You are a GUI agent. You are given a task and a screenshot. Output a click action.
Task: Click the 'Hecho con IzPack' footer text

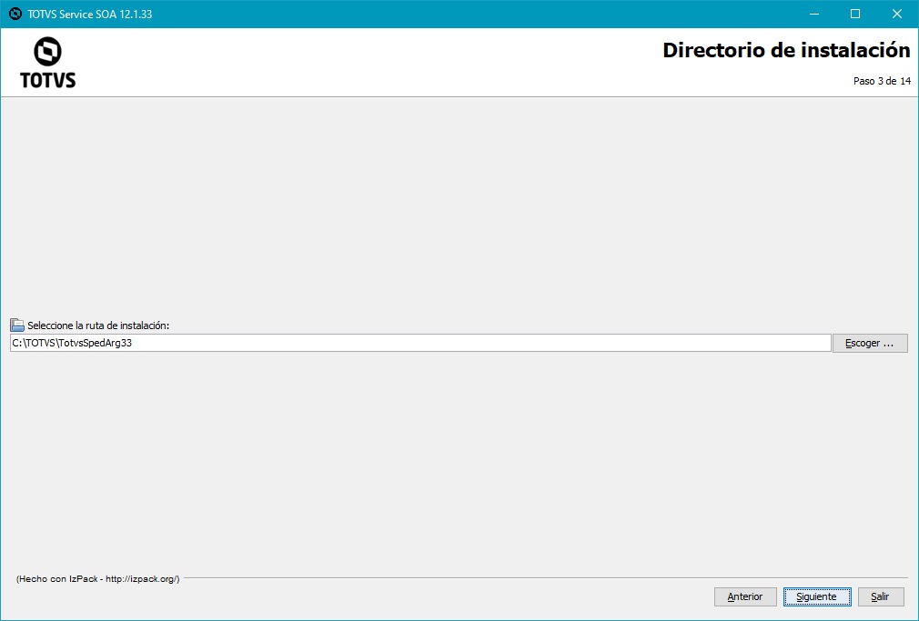click(98, 579)
